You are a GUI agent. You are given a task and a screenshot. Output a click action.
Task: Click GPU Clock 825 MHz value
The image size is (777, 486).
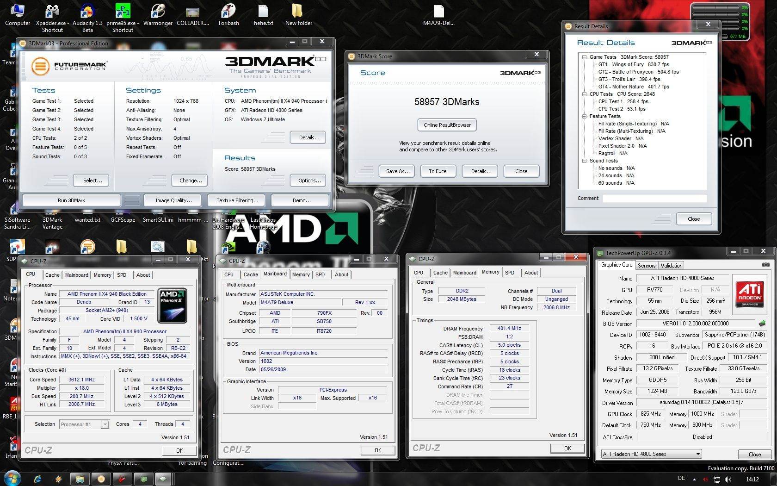click(x=650, y=414)
